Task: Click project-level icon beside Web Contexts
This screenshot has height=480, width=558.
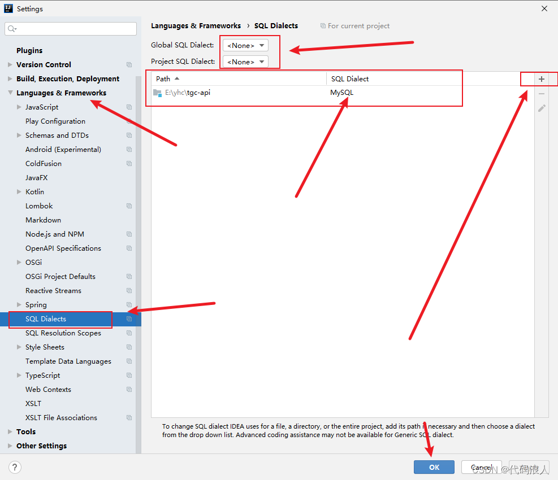Action: [x=129, y=389]
